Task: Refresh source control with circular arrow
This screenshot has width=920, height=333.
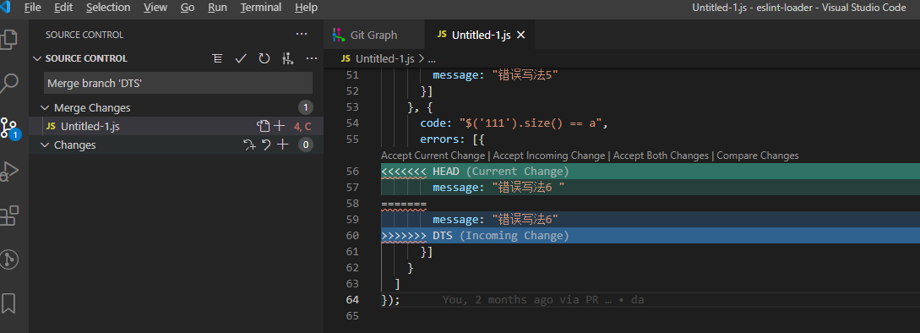Action: click(264, 58)
